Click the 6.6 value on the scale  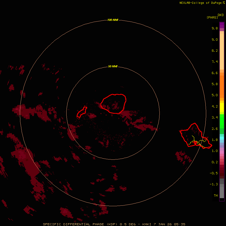215,73
